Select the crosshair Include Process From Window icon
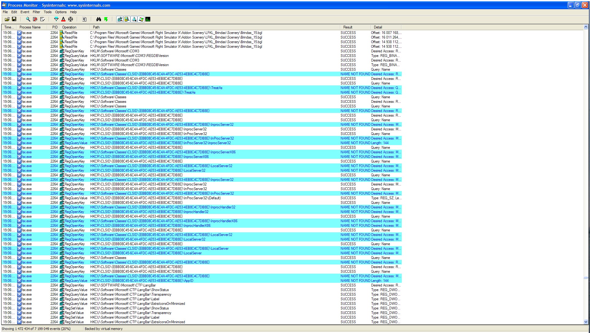Viewport: 590px width, 333px height. (71, 19)
